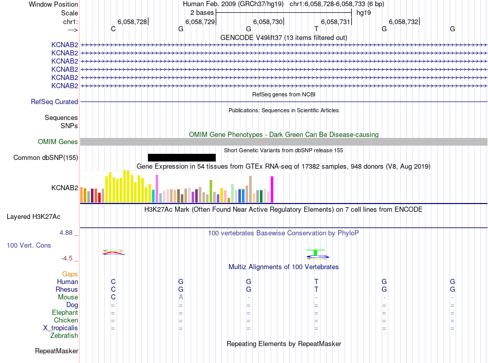Click the green T conservation glyph
This screenshot has width=488, height=363.
tap(315, 252)
